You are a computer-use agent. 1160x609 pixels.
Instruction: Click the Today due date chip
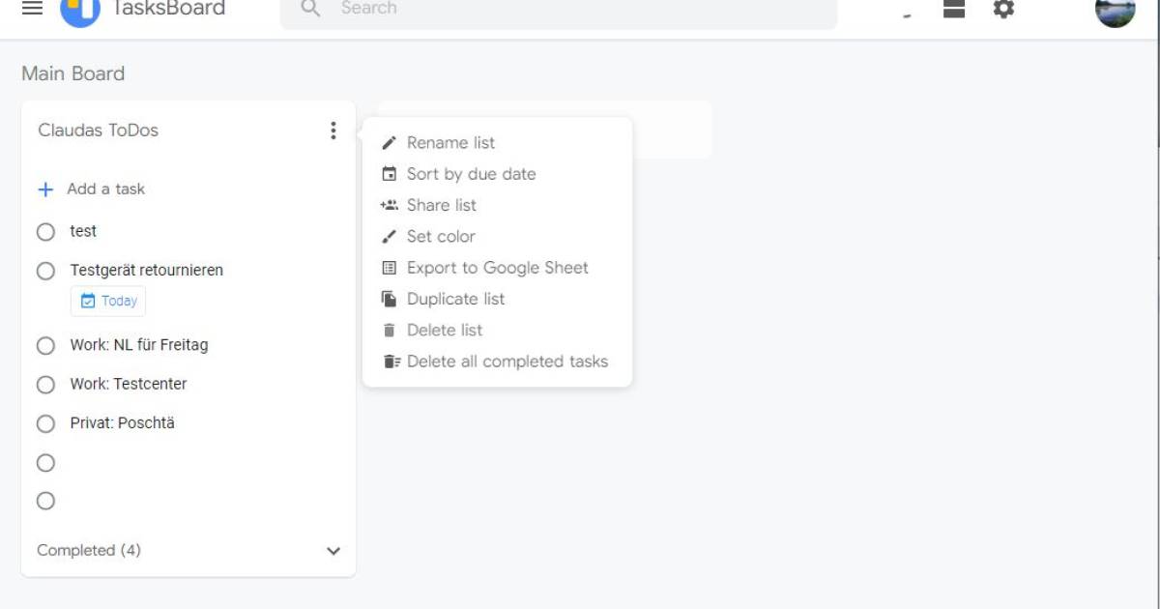[x=108, y=301]
